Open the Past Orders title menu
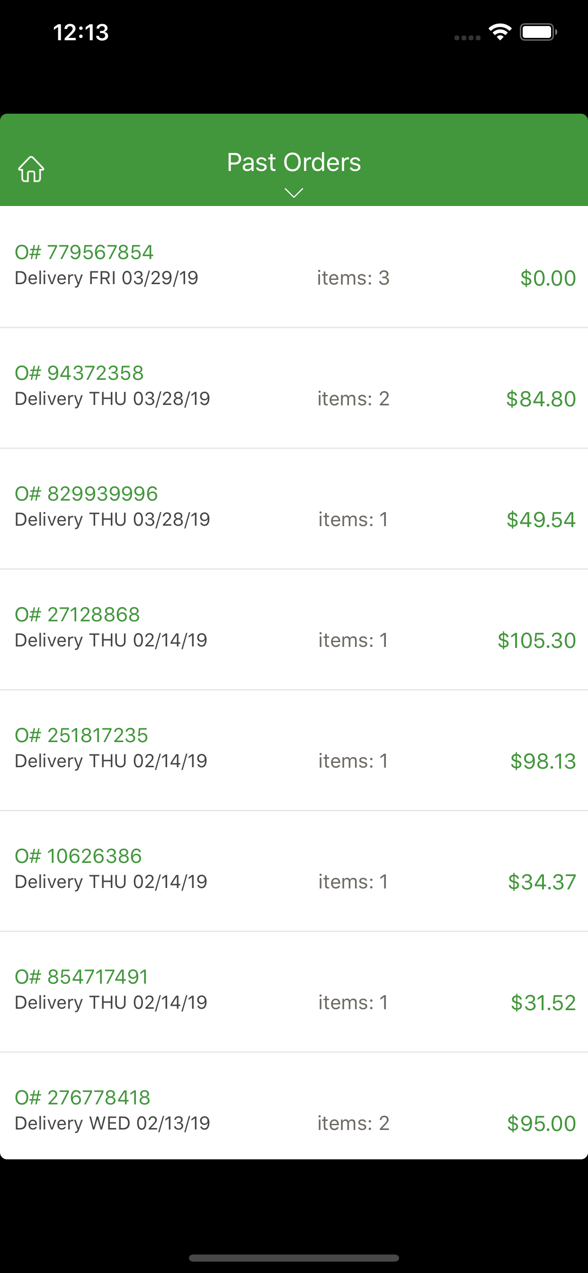 click(294, 162)
